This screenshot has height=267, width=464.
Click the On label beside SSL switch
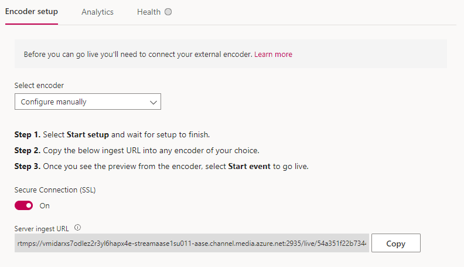[45, 205]
